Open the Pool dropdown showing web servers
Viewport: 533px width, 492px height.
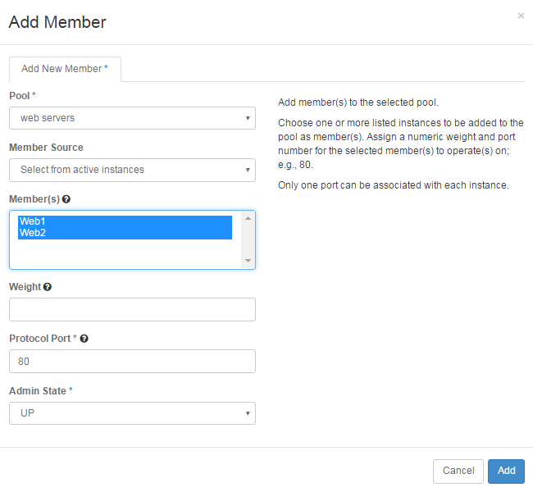tap(132, 118)
